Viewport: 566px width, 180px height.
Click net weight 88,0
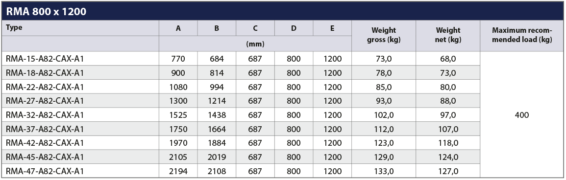point(448,101)
